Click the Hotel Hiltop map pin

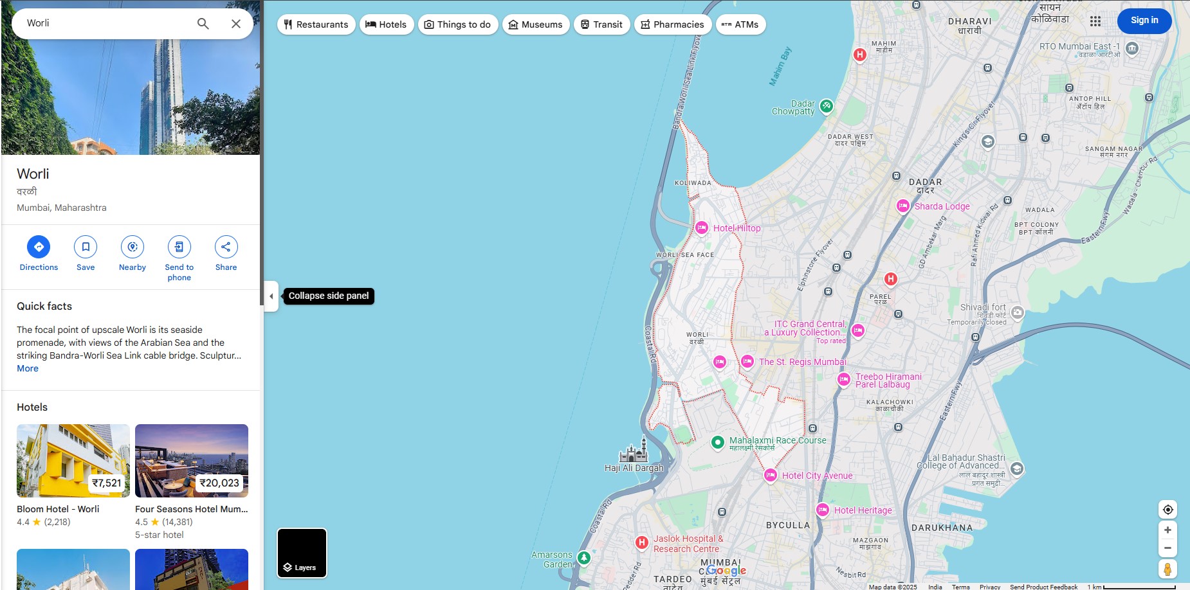click(x=702, y=228)
